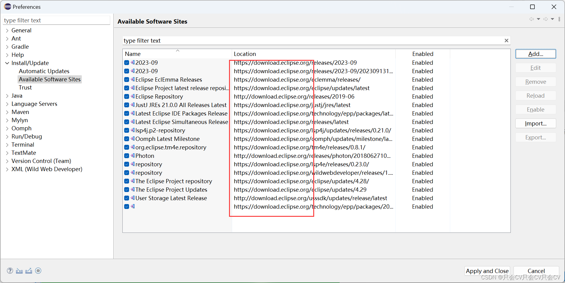The width and height of the screenshot is (565, 283).
Task: Click the site icon for The Eclipse Project Updates
Action: pyautogui.click(x=133, y=190)
